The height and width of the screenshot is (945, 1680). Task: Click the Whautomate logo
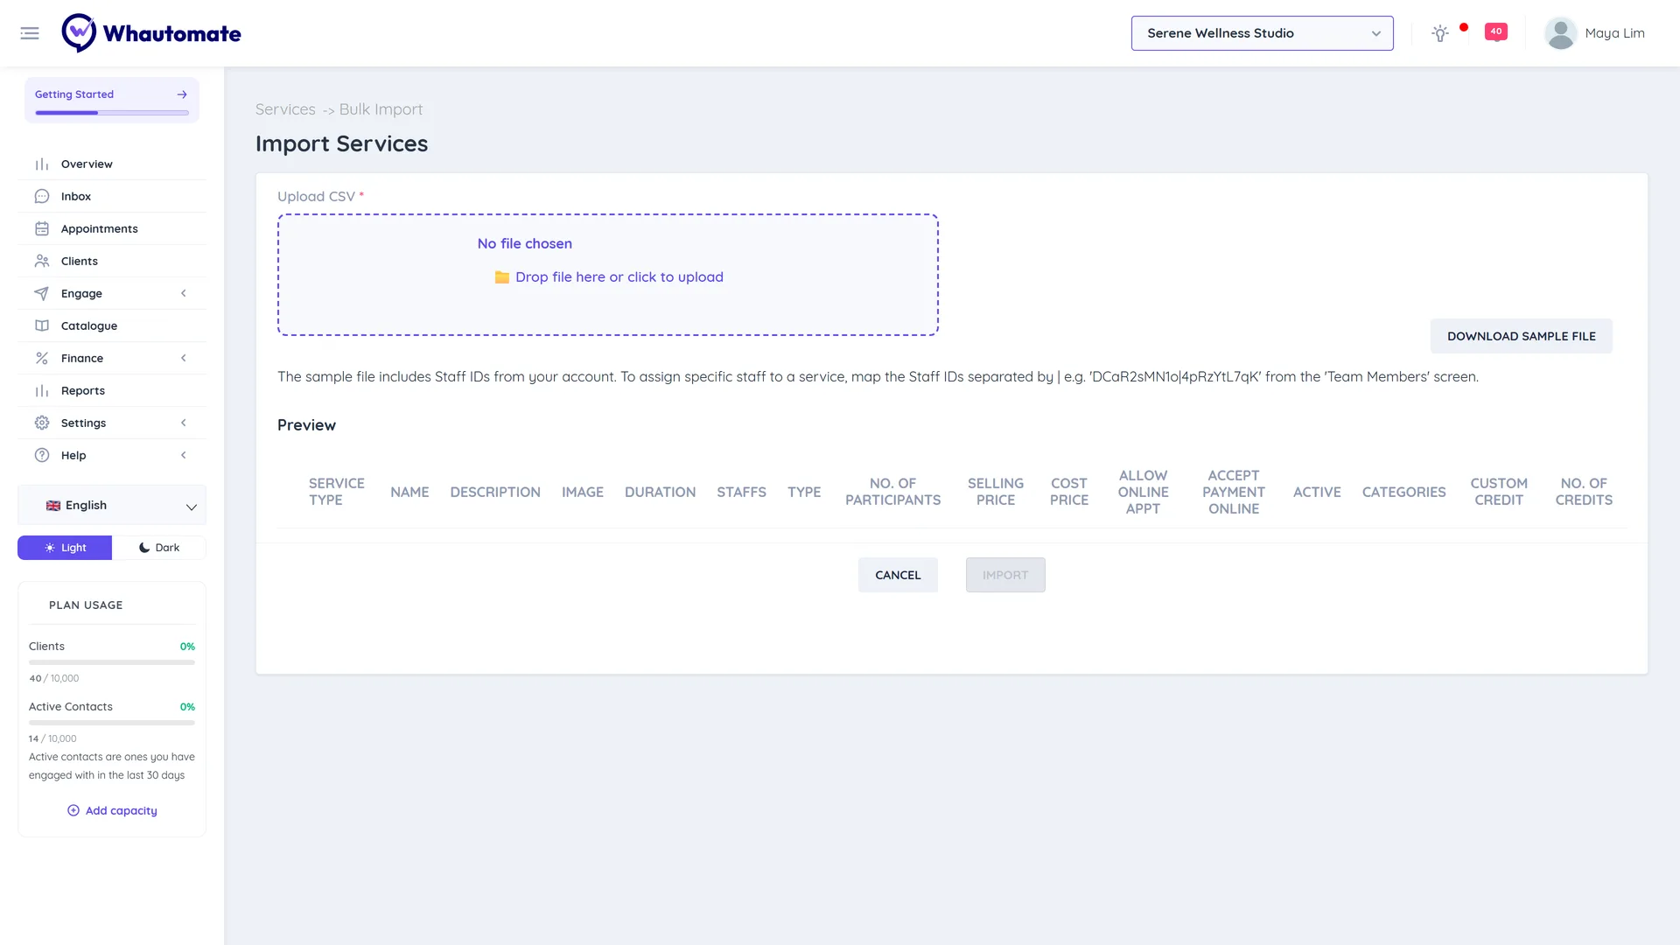151,33
